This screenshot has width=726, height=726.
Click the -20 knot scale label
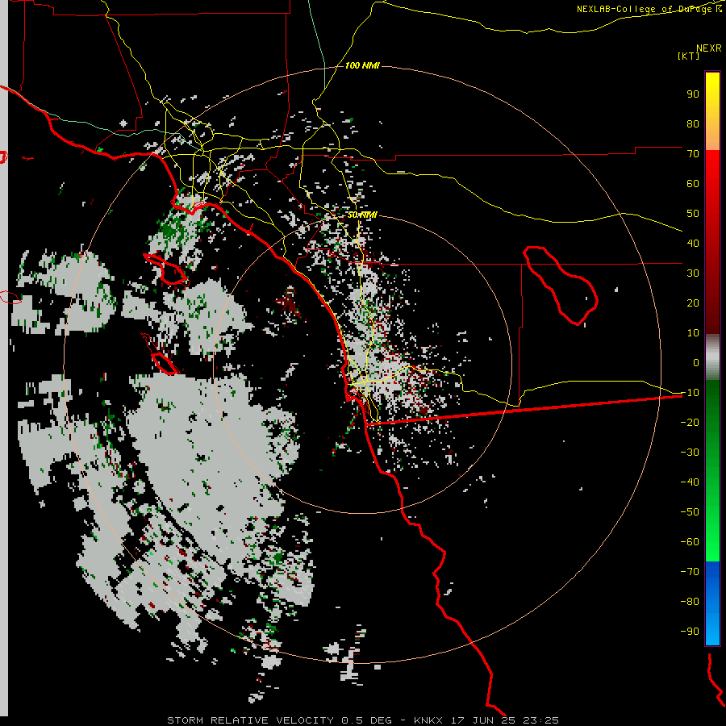click(690, 422)
